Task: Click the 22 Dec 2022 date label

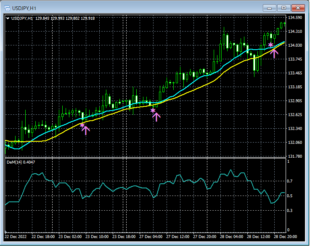Action: pos(16,236)
